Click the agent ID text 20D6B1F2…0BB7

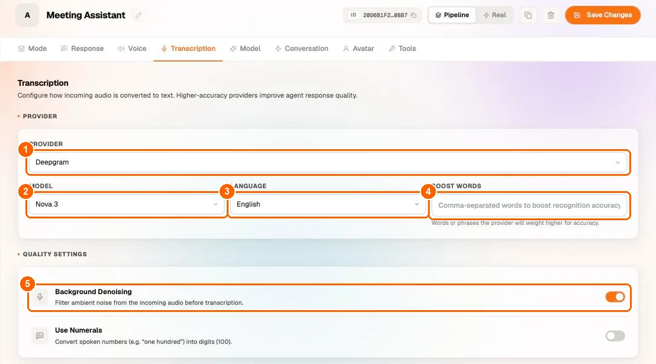tap(385, 15)
